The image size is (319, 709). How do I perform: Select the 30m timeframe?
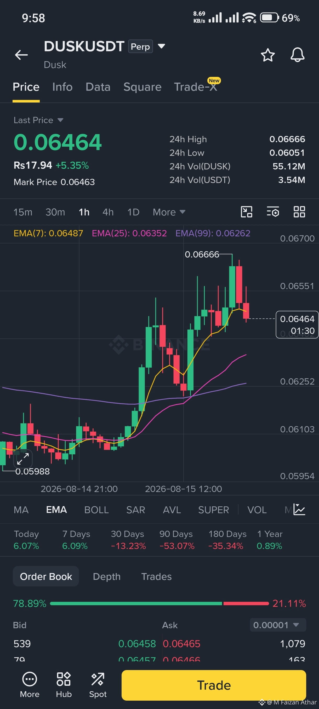pyautogui.click(x=55, y=212)
